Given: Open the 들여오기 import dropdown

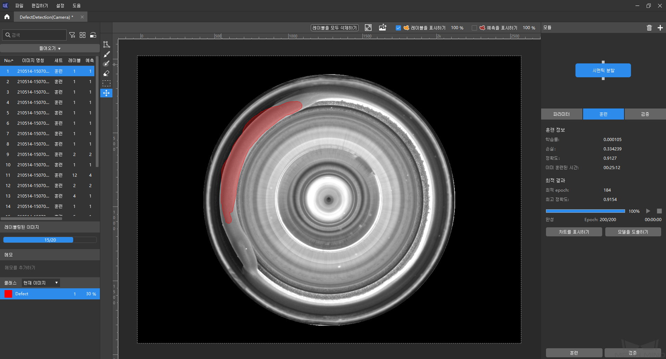Looking at the screenshot, I should point(50,49).
